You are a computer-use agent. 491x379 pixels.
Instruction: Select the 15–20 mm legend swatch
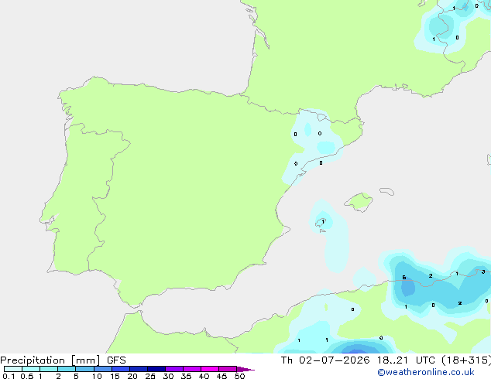pyautogui.click(x=121, y=369)
